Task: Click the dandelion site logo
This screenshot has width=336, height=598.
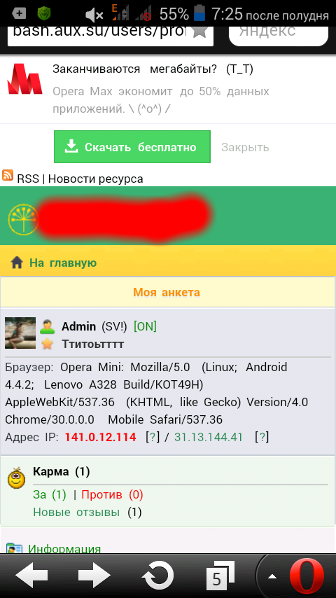Action: [22, 219]
